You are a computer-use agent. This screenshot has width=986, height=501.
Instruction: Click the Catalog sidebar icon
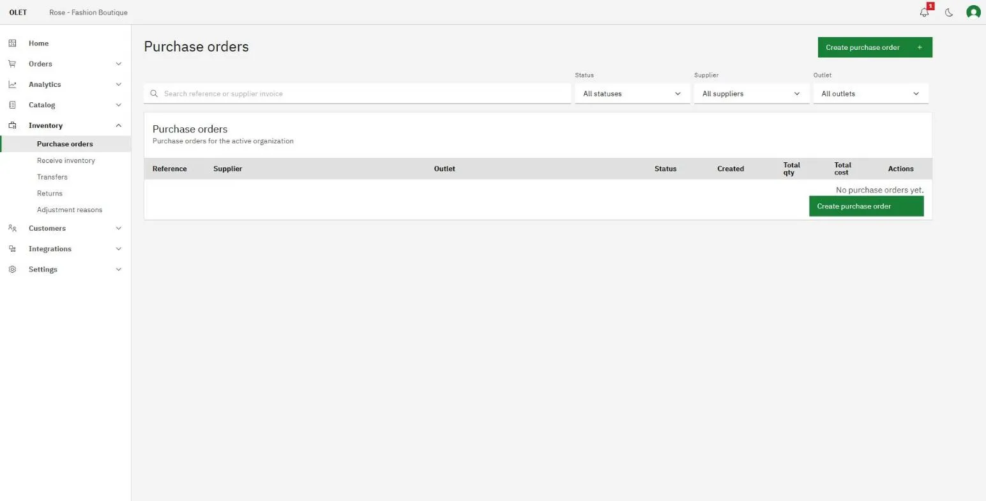12,105
